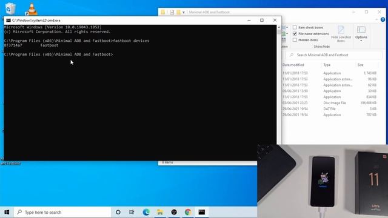Collapse the Explorer ribbon with the chevron

pyautogui.click(x=376, y=19)
